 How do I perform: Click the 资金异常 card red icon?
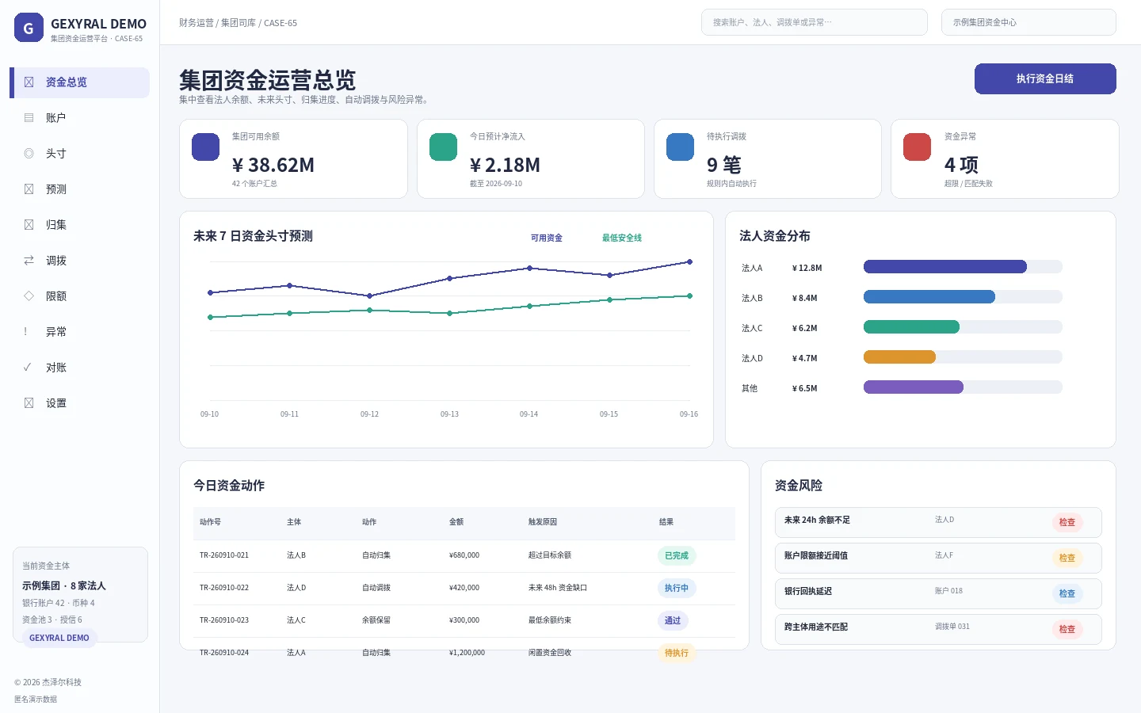point(917,147)
